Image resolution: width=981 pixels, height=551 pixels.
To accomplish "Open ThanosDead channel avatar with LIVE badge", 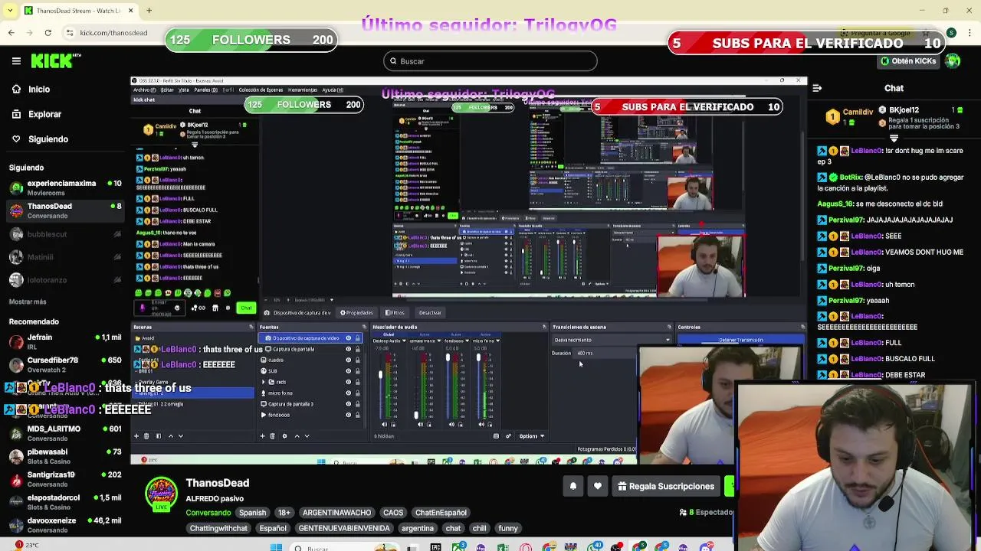I will pos(161,494).
